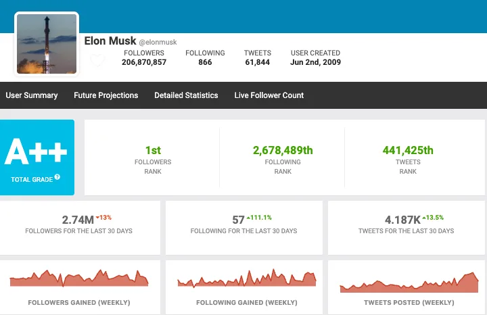Click the FOLLOWING GAINED (WEEKLY) label
This screenshot has height=315, width=487.
click(247, 303)
